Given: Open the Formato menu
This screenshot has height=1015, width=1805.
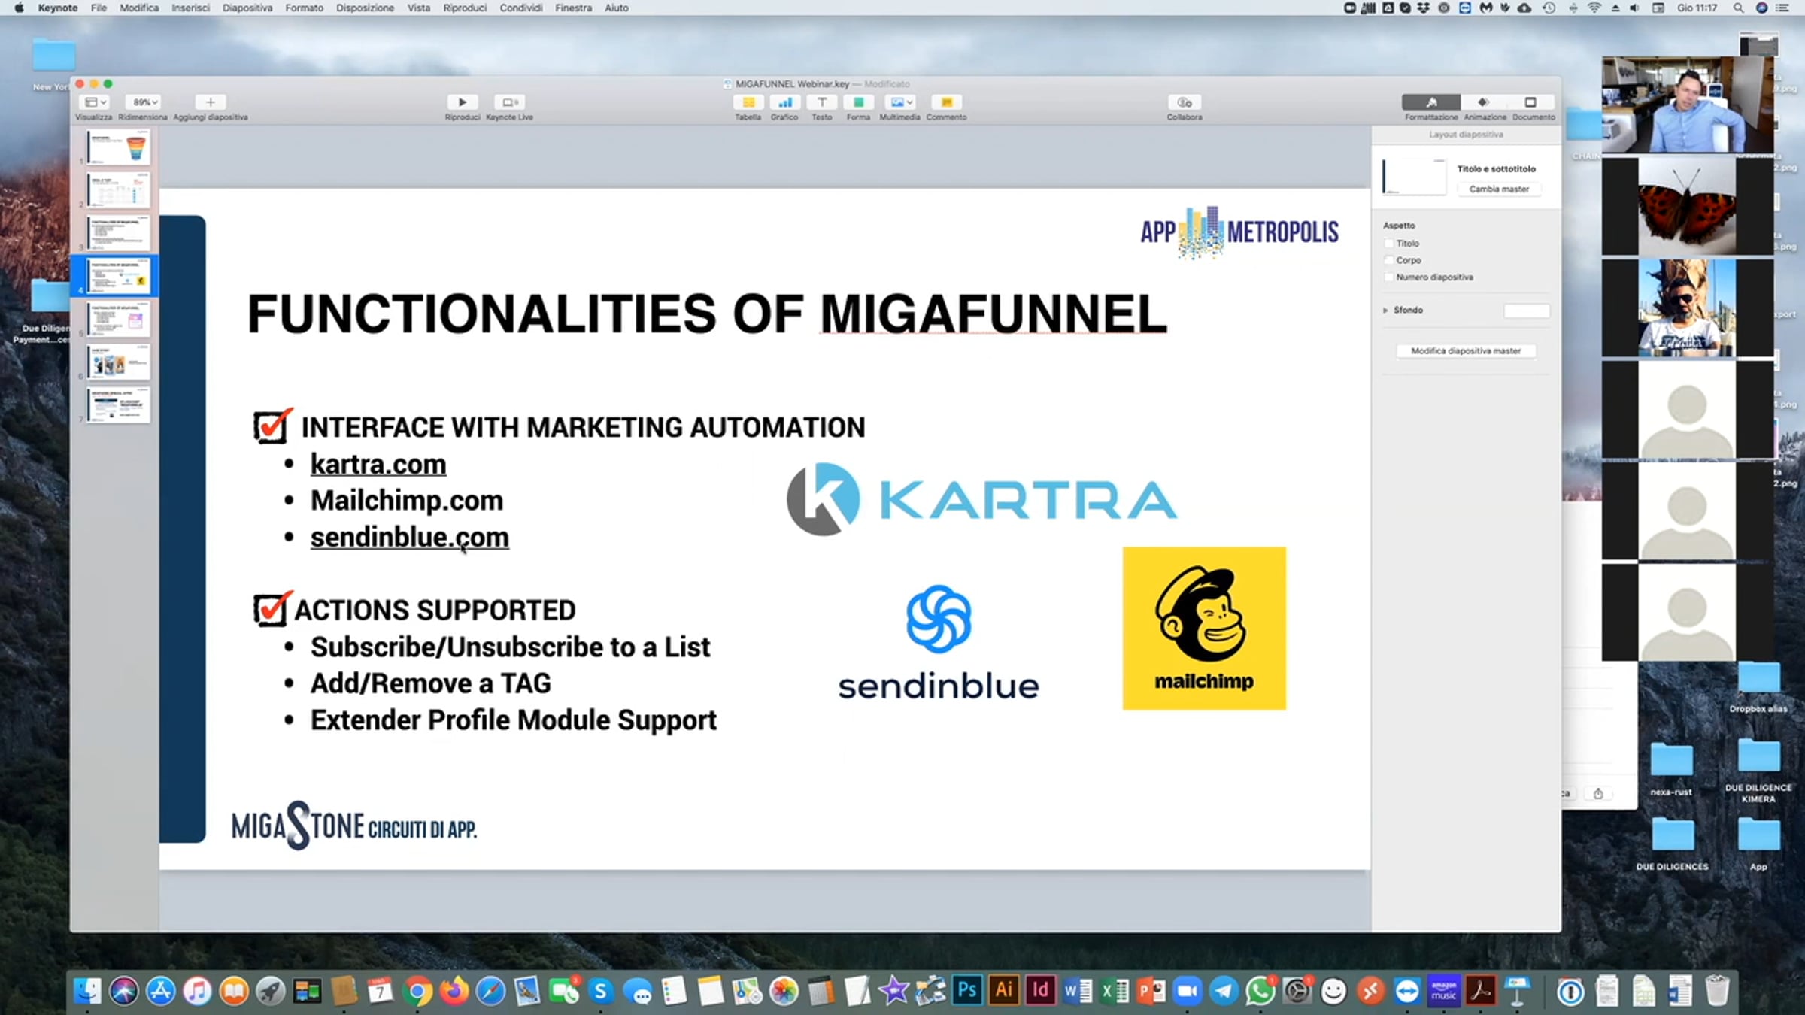Looking at the screenshot, I should (x=304, y=8).
